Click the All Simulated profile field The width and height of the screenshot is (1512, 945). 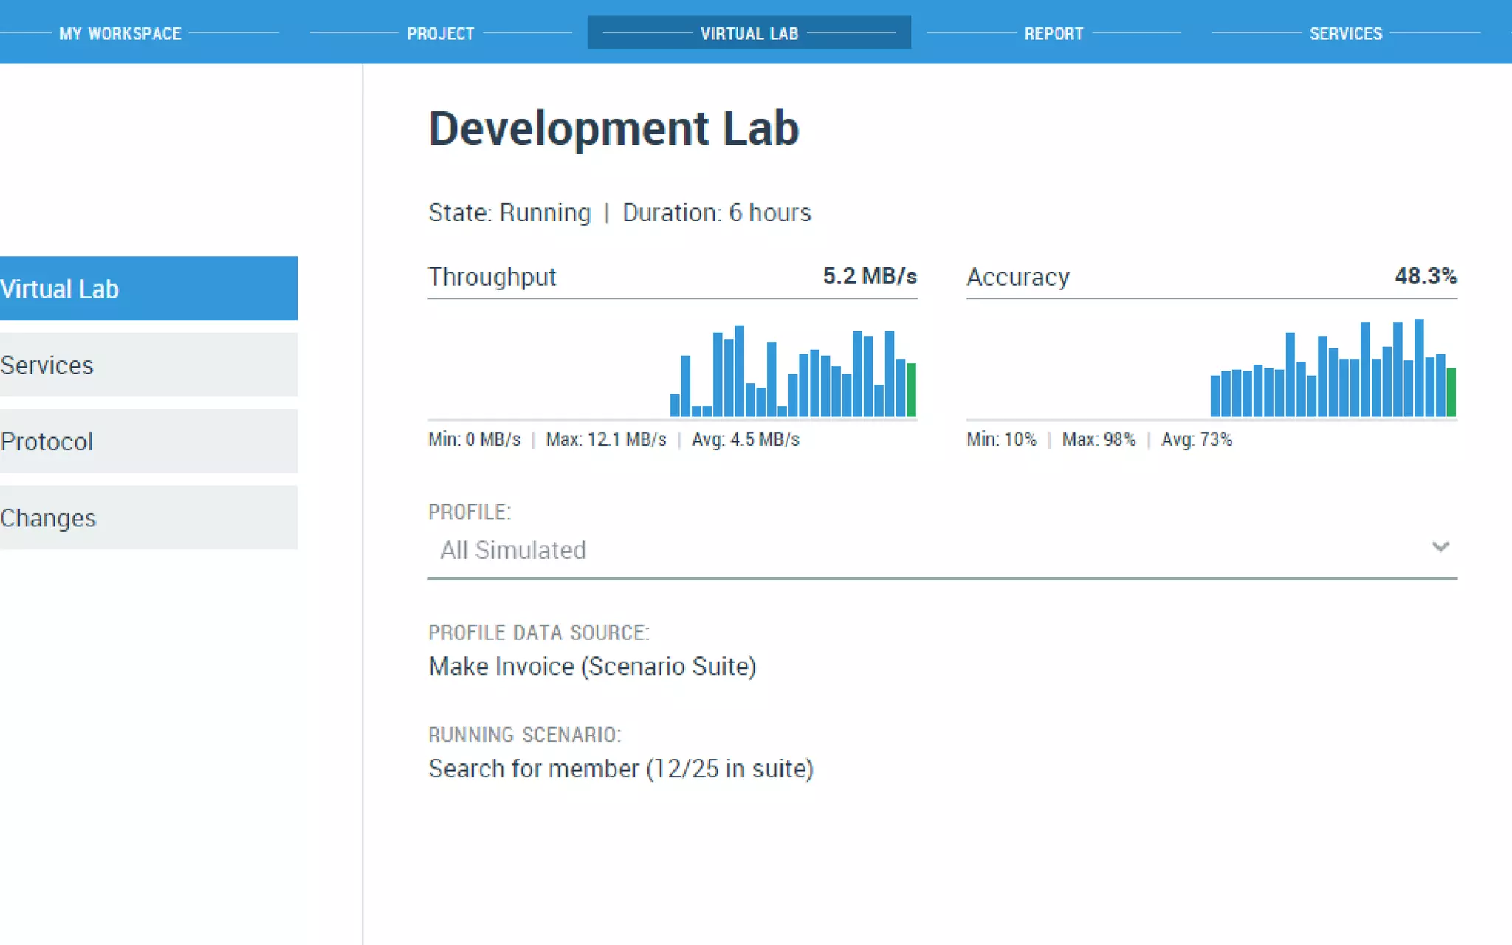point(513,550)
